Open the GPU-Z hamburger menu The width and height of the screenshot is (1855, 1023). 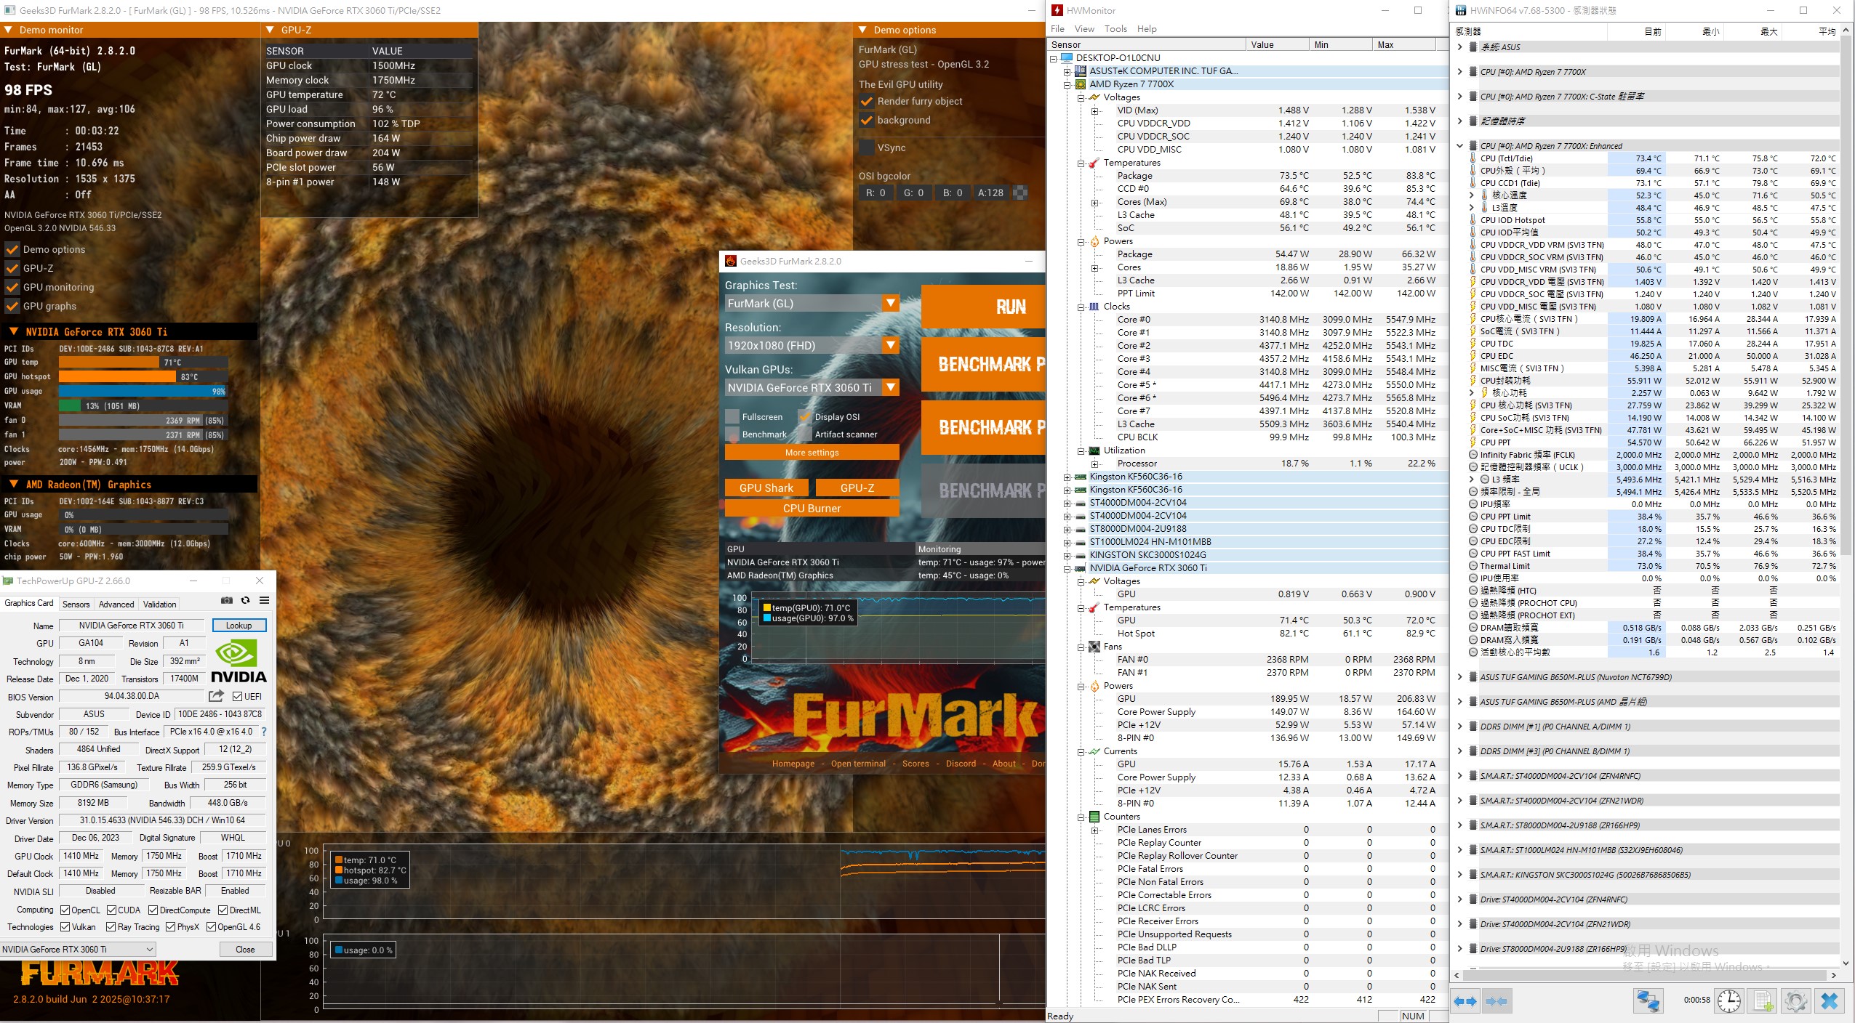pos(264,600)
